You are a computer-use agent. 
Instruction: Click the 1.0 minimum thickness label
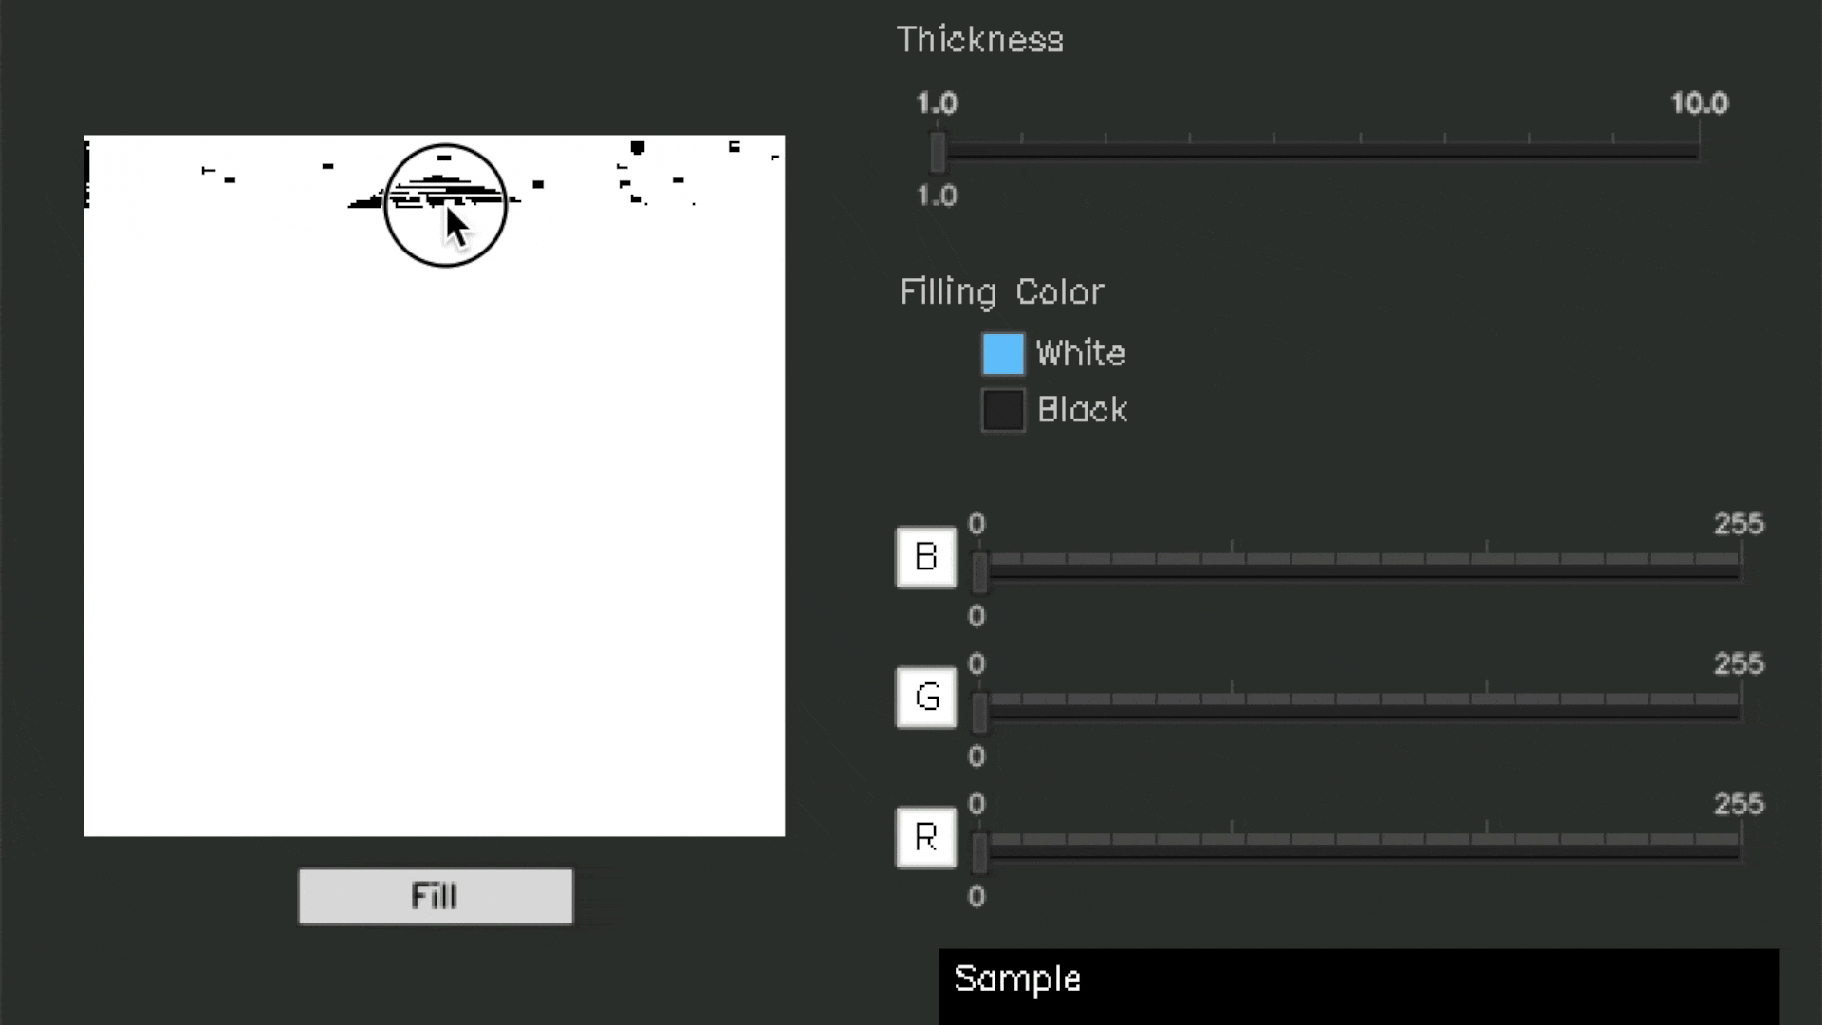[x=938, y=103]
